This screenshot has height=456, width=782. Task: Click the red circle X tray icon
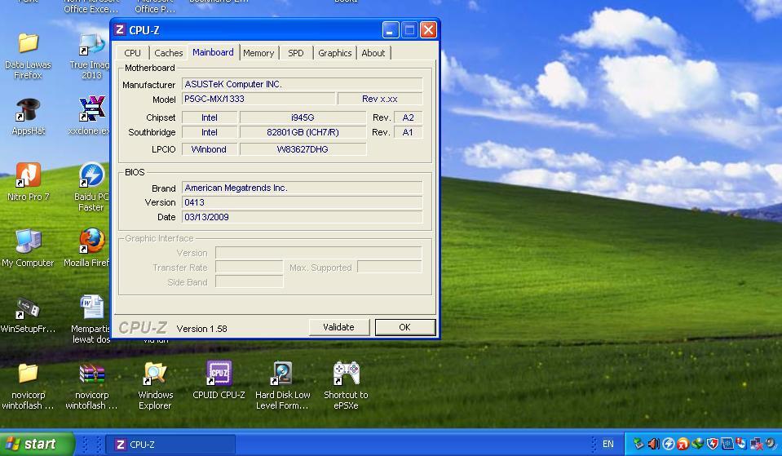pos(683,444)
